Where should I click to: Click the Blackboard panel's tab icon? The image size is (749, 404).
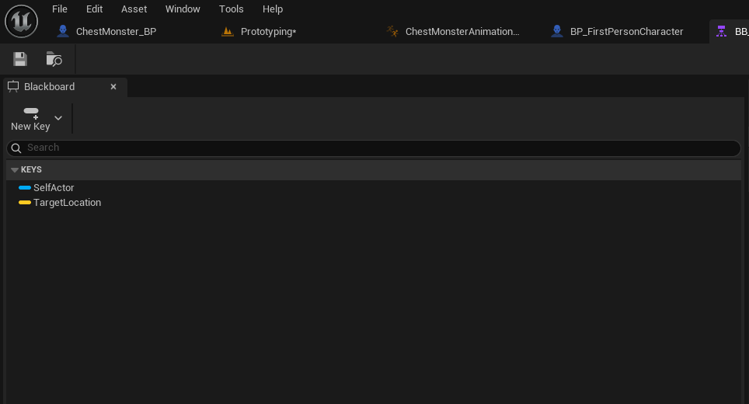click(12, 86)
